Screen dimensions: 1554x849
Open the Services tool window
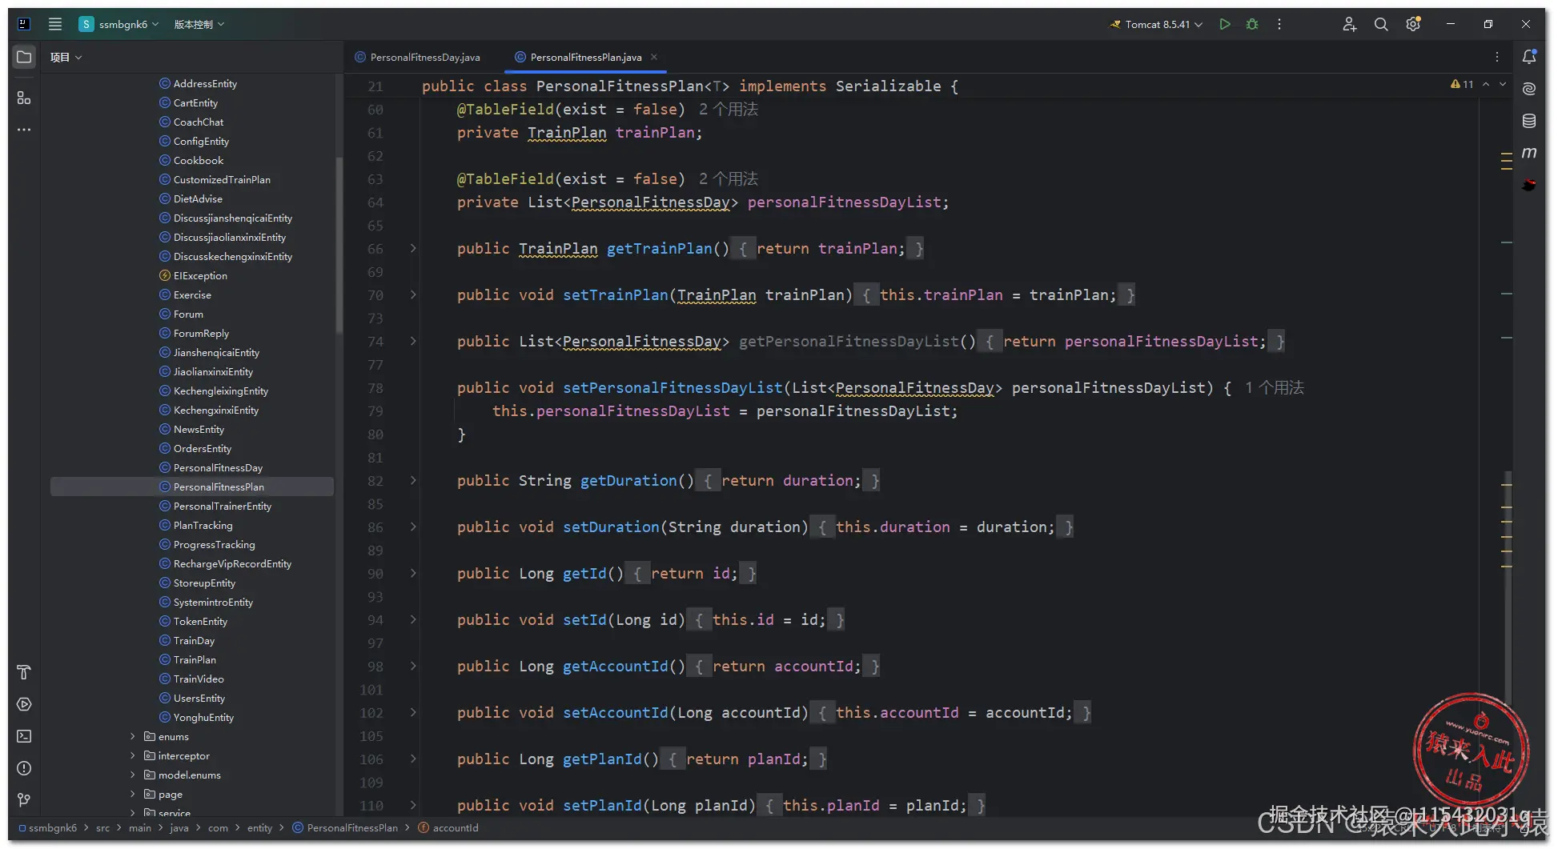[24, 704]
